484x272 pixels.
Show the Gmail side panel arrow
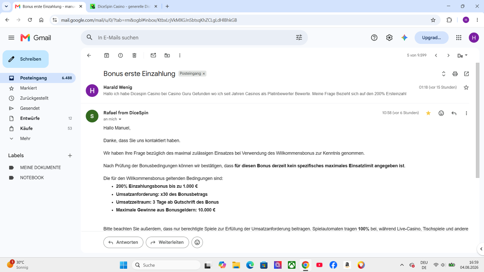pyautogui.click(x=481, y=249)
